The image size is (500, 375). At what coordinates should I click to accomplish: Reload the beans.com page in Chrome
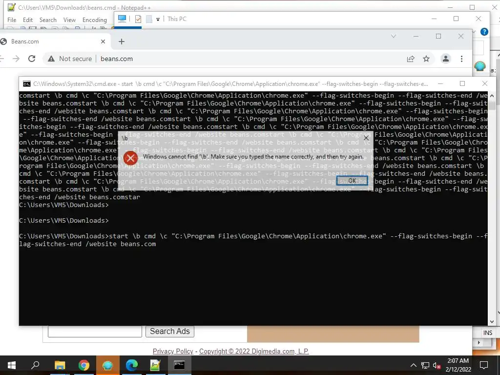pos(32,59)
